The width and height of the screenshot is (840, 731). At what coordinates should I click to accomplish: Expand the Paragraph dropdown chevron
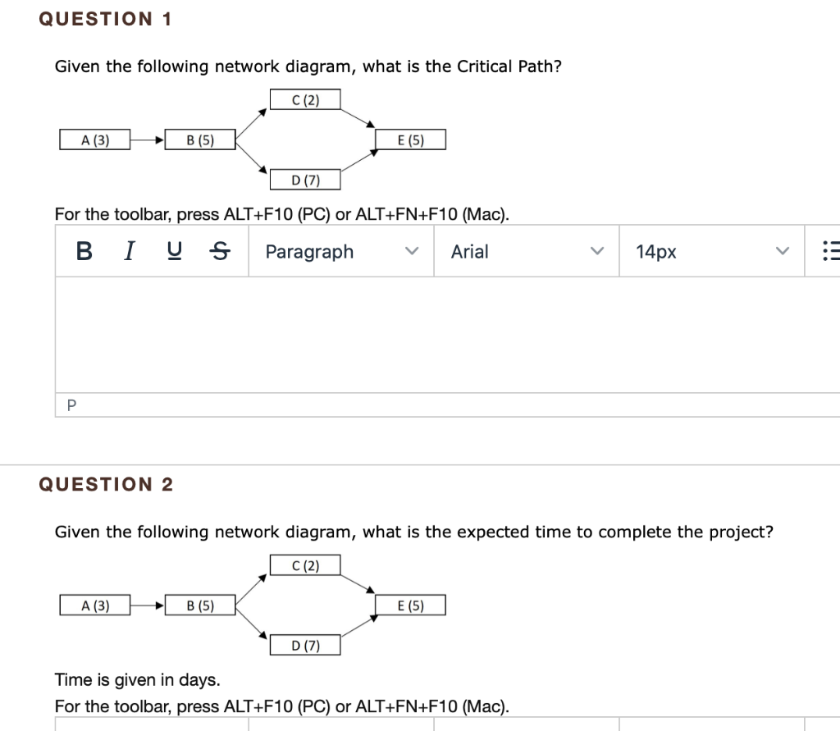point(413,252)
